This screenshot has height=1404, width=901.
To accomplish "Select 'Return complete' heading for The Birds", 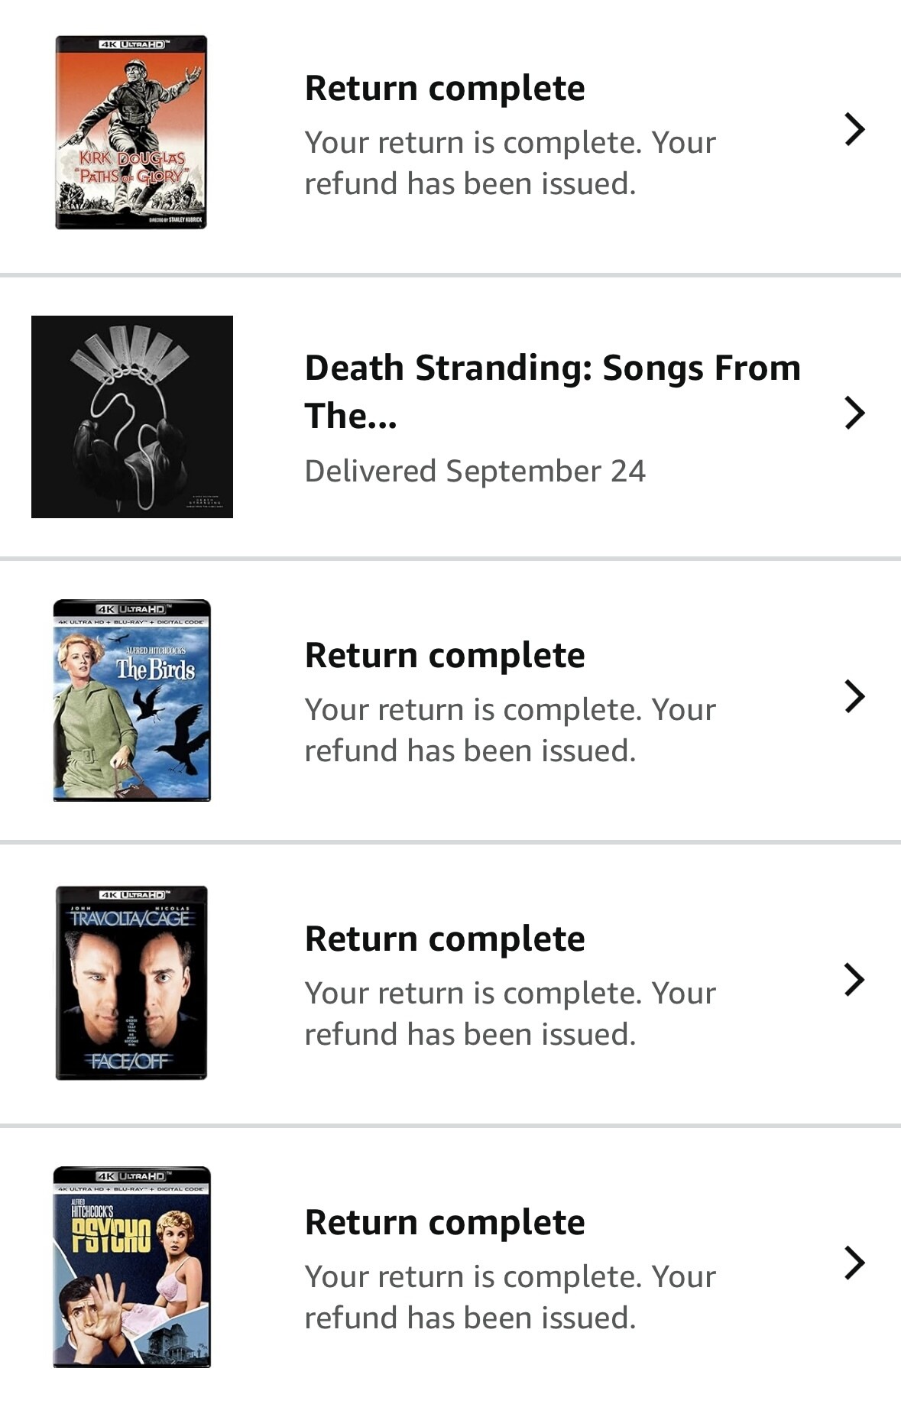I will click(445, 656).
